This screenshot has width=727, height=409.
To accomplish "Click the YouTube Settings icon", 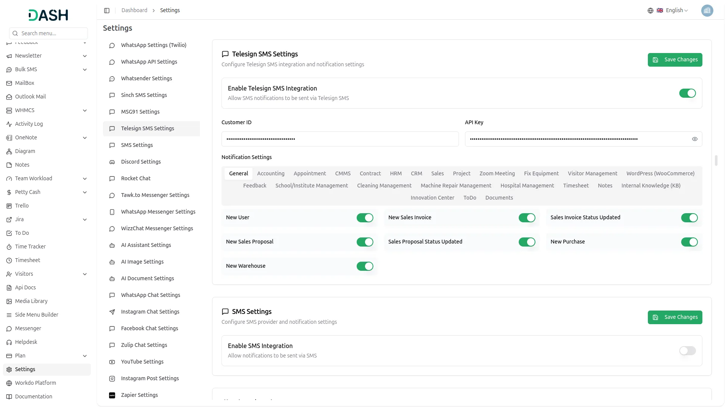I will pos(112,362).
